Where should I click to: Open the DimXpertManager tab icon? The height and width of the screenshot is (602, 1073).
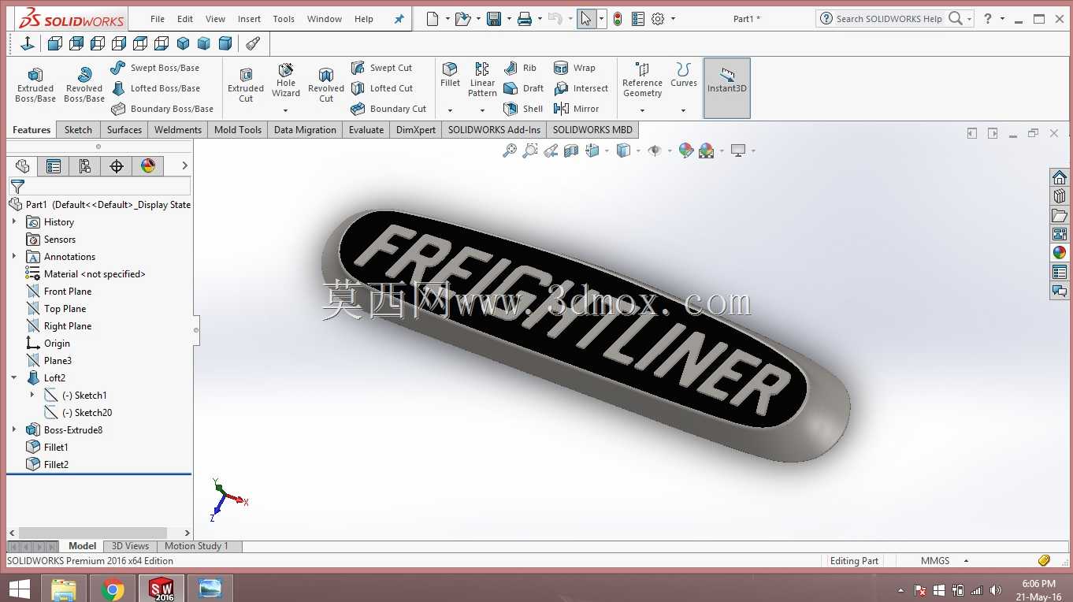pos(117,165)
